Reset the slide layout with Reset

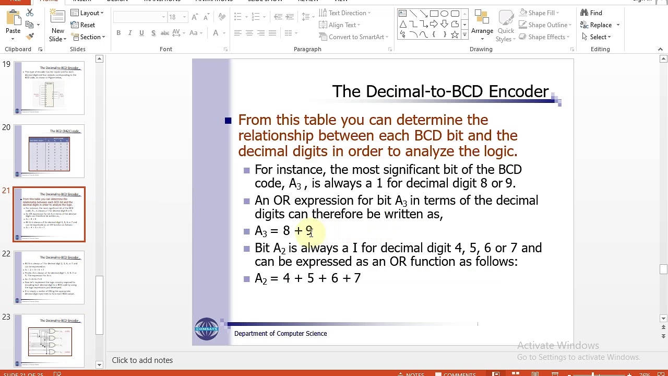pos(82,25)
